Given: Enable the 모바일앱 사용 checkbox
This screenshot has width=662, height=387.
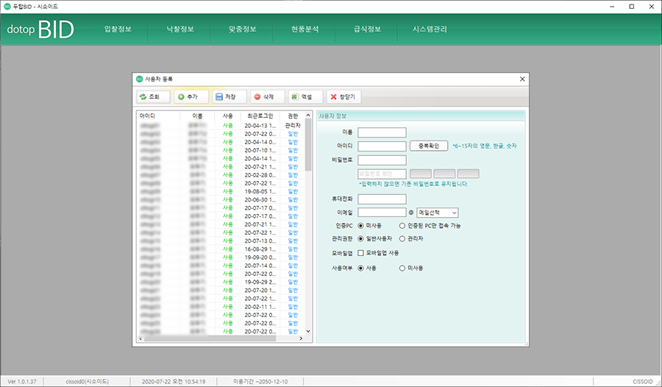Looking at the screenshot, I should click(360, 252).
